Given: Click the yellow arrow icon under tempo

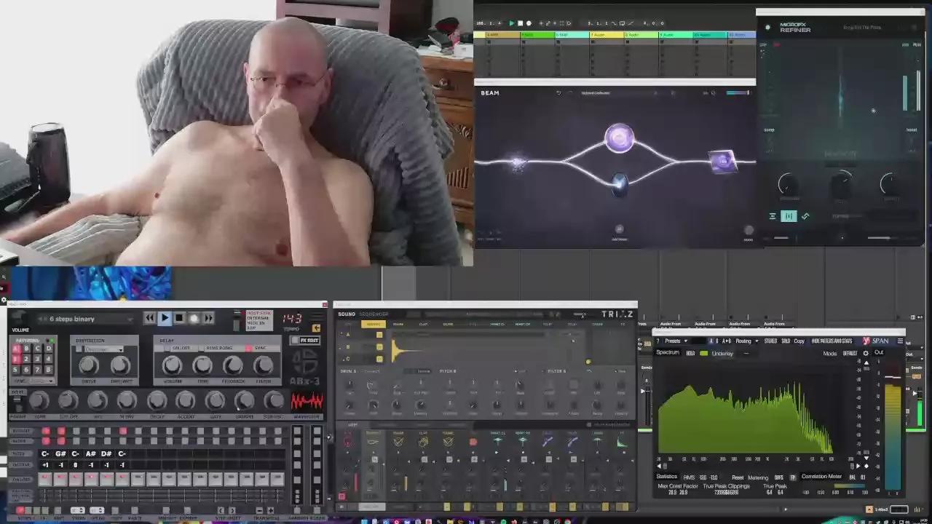Looking at the screenshot, I should [316, 328].
